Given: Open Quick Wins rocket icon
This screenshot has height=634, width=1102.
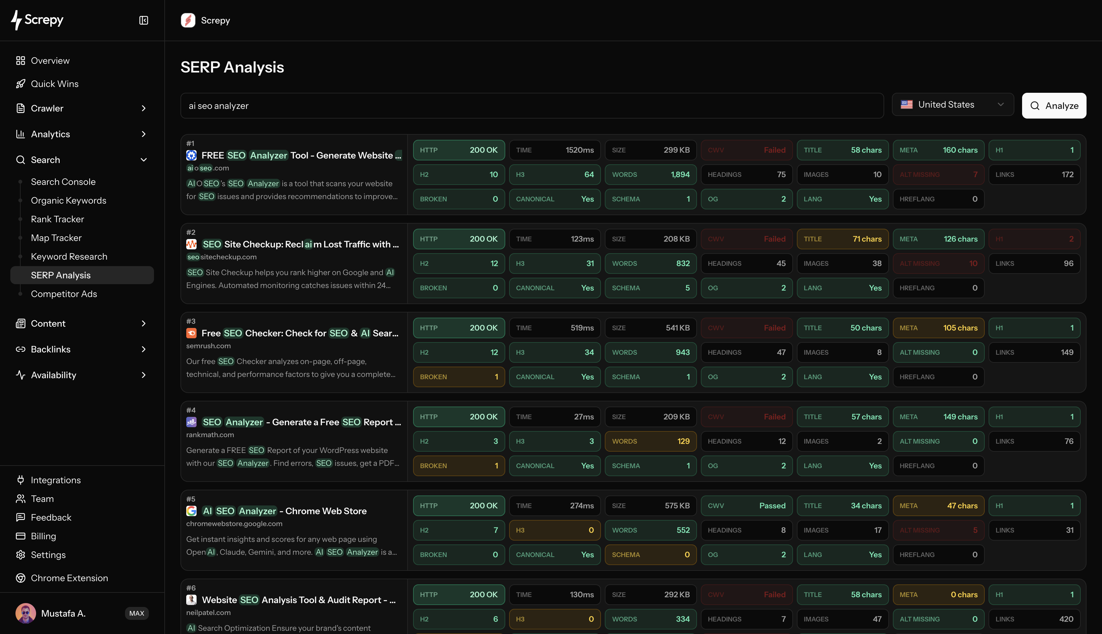Looking at the screenshot, I should (x=21, y=84).
